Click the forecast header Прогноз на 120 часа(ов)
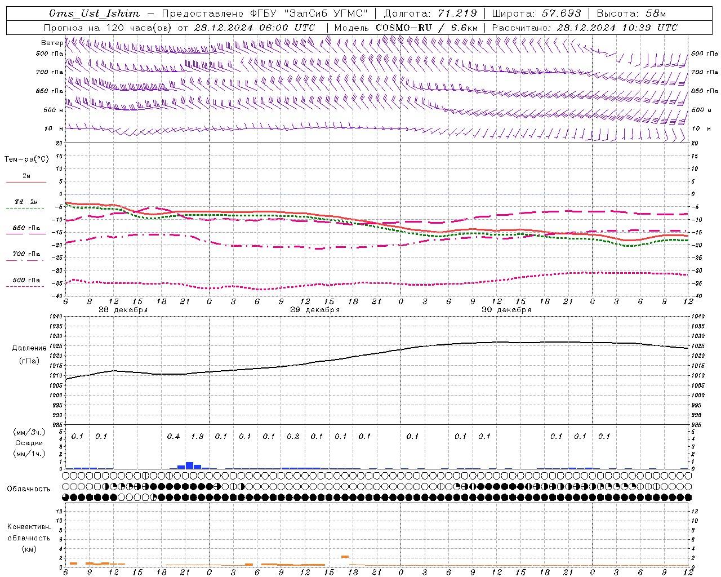 (108, 28)
